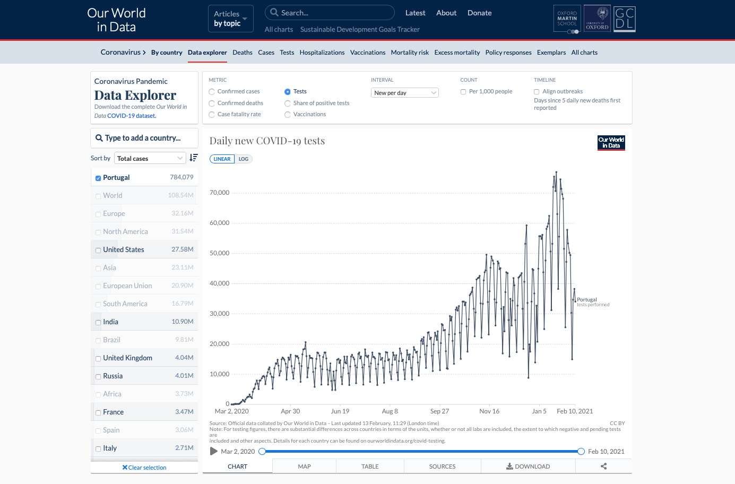Click timeline start handle at Mar 2, 2020
735x484 pixels.
coord(262,452)
